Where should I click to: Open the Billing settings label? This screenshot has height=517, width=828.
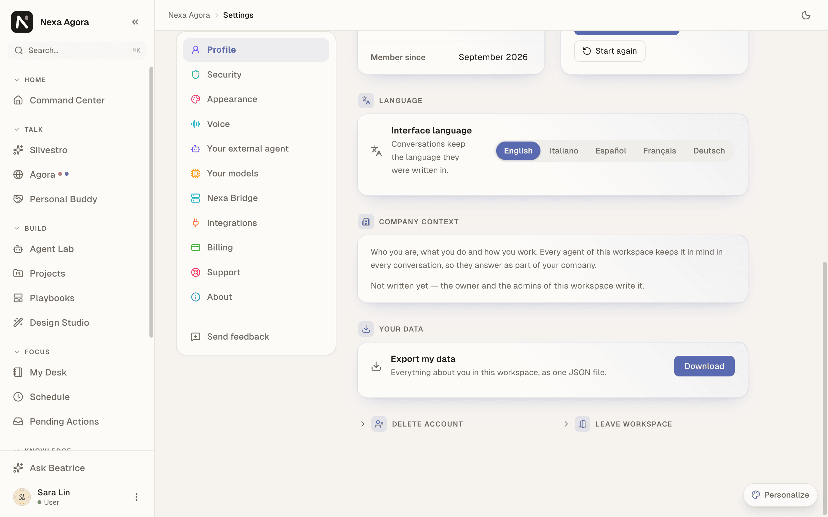coord(220,248)
